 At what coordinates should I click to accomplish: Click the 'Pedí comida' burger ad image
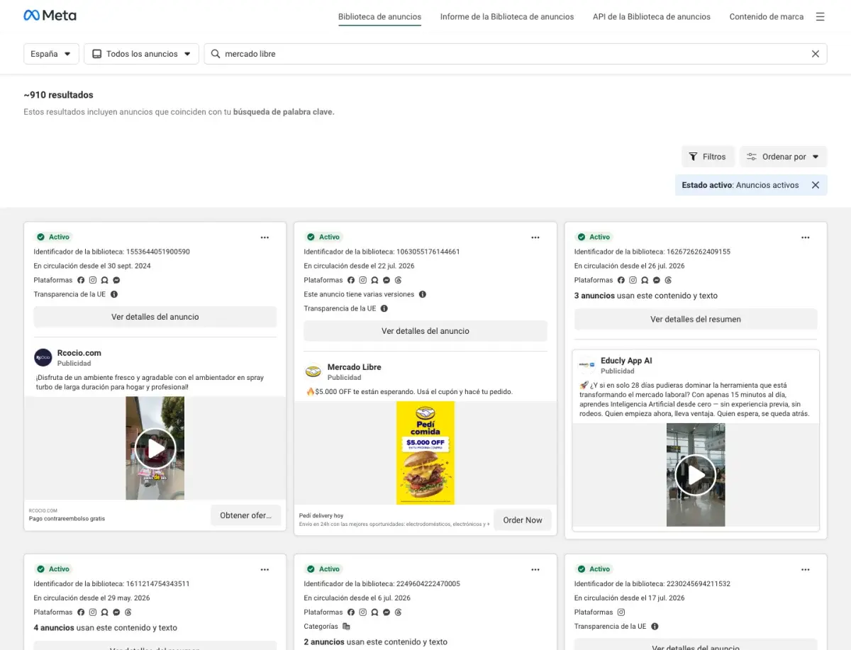(425, 453)
